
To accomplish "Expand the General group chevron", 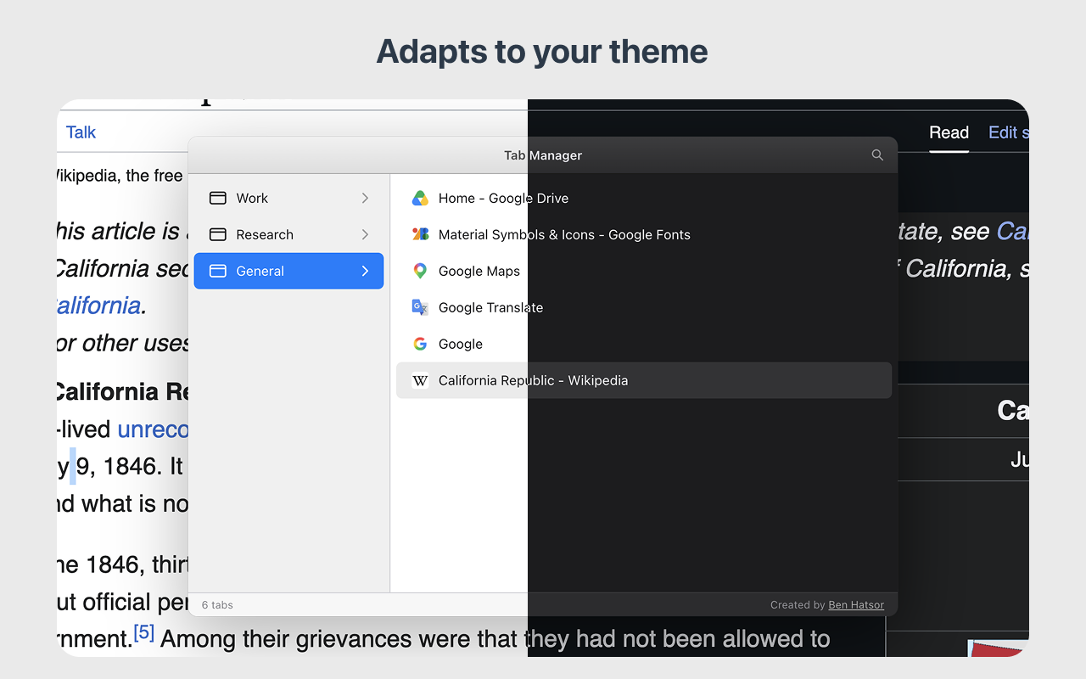I will click(365, 271).
